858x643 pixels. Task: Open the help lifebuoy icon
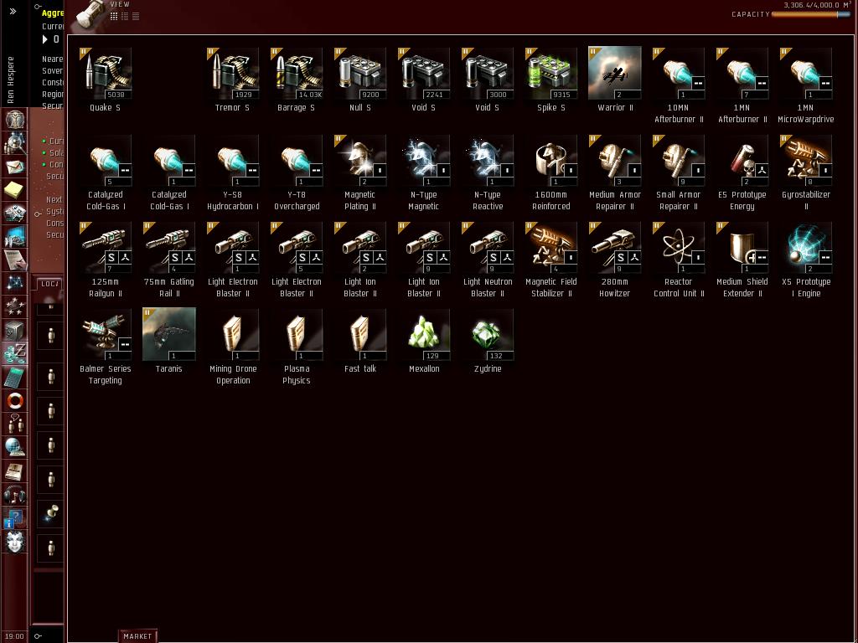pos(15,401)
